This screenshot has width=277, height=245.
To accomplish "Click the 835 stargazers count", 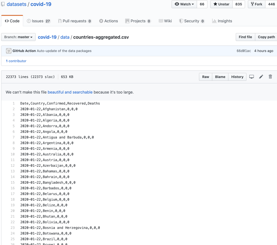I will [x=239, y=4].
